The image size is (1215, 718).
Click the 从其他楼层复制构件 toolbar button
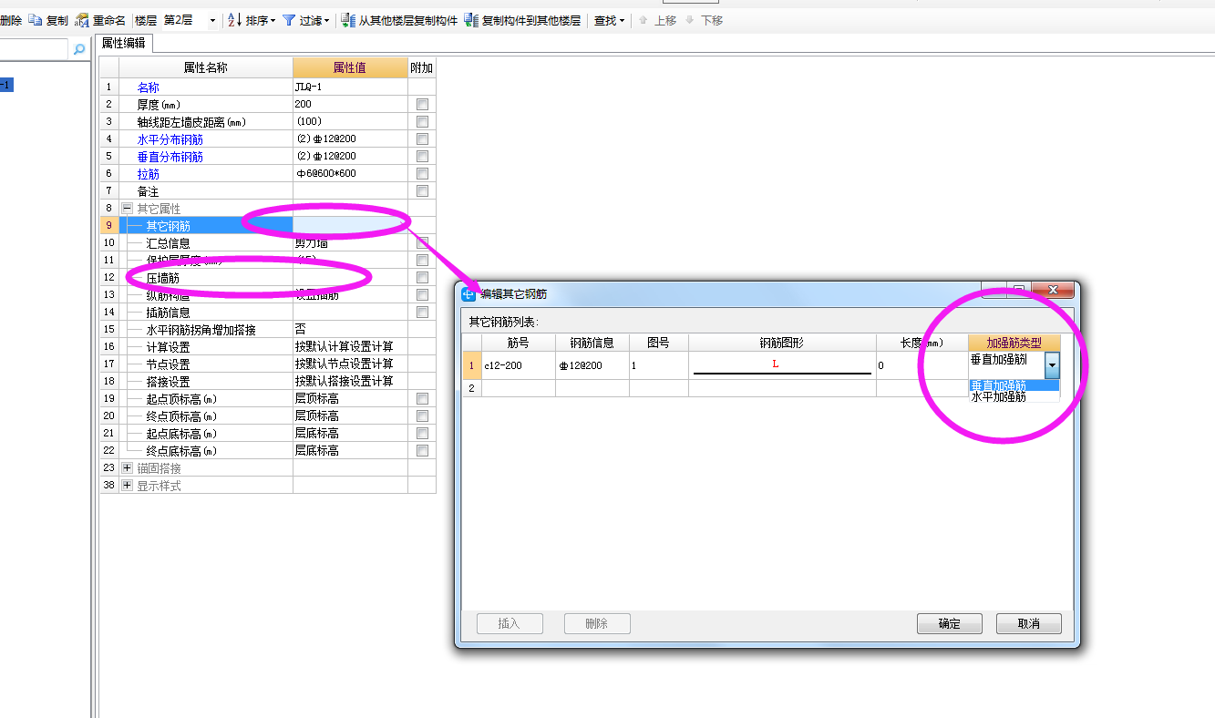399,20
